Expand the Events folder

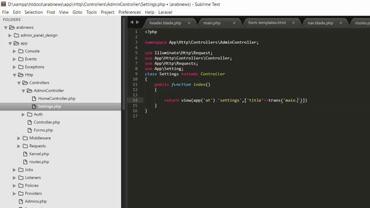14,59
